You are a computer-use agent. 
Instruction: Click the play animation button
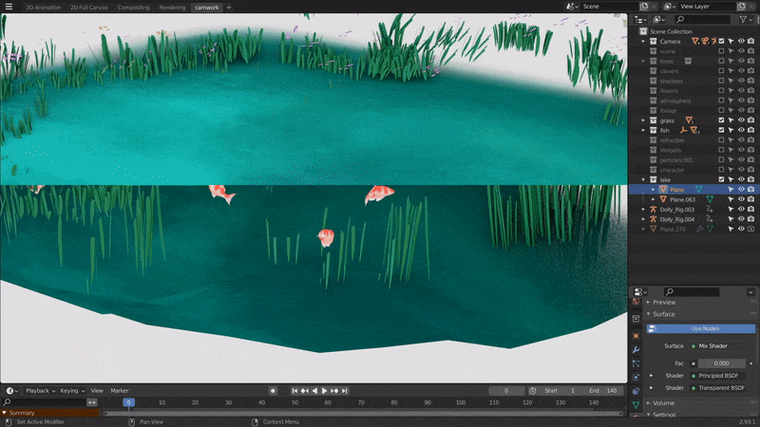(325, 391)
